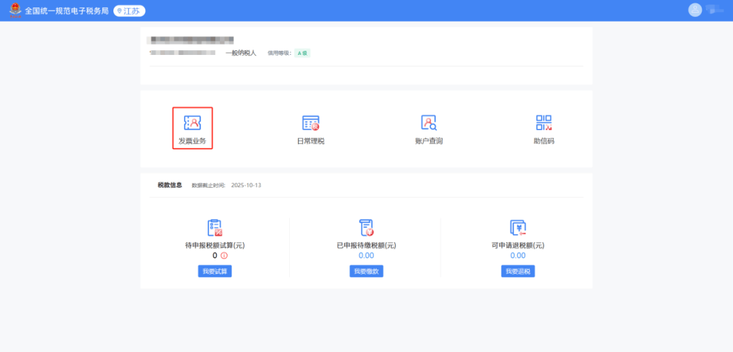
Task: Open the 日常理税 calendar icon
Action: click(x=311, y=123)
